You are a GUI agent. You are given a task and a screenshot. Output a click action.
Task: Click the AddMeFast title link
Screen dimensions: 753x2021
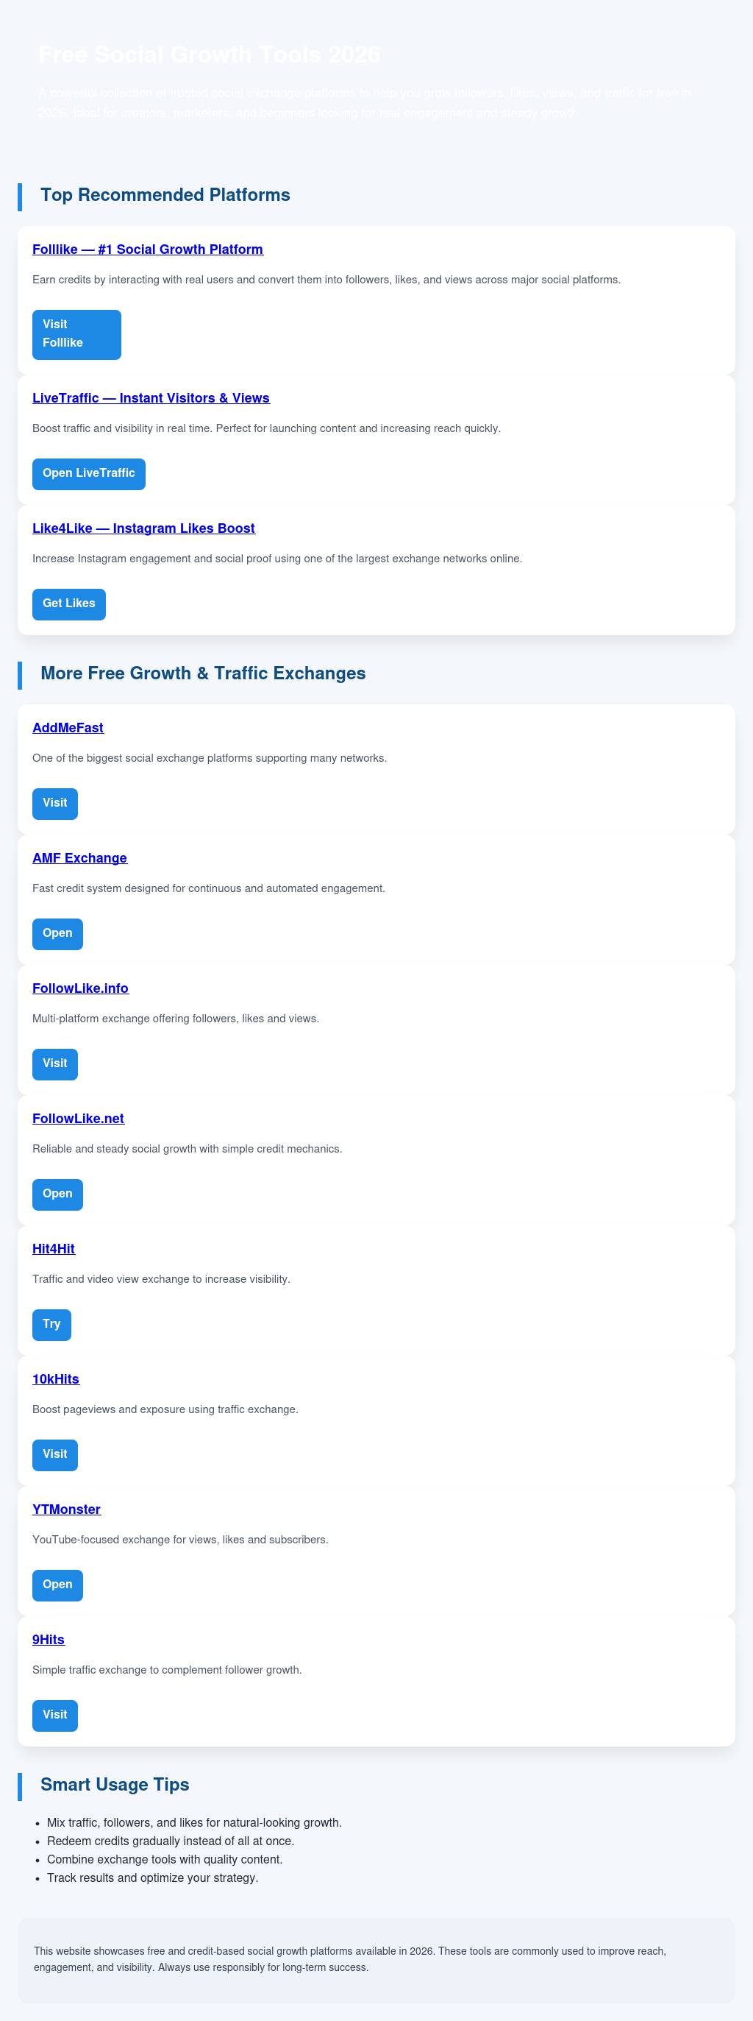pos(68,728)
